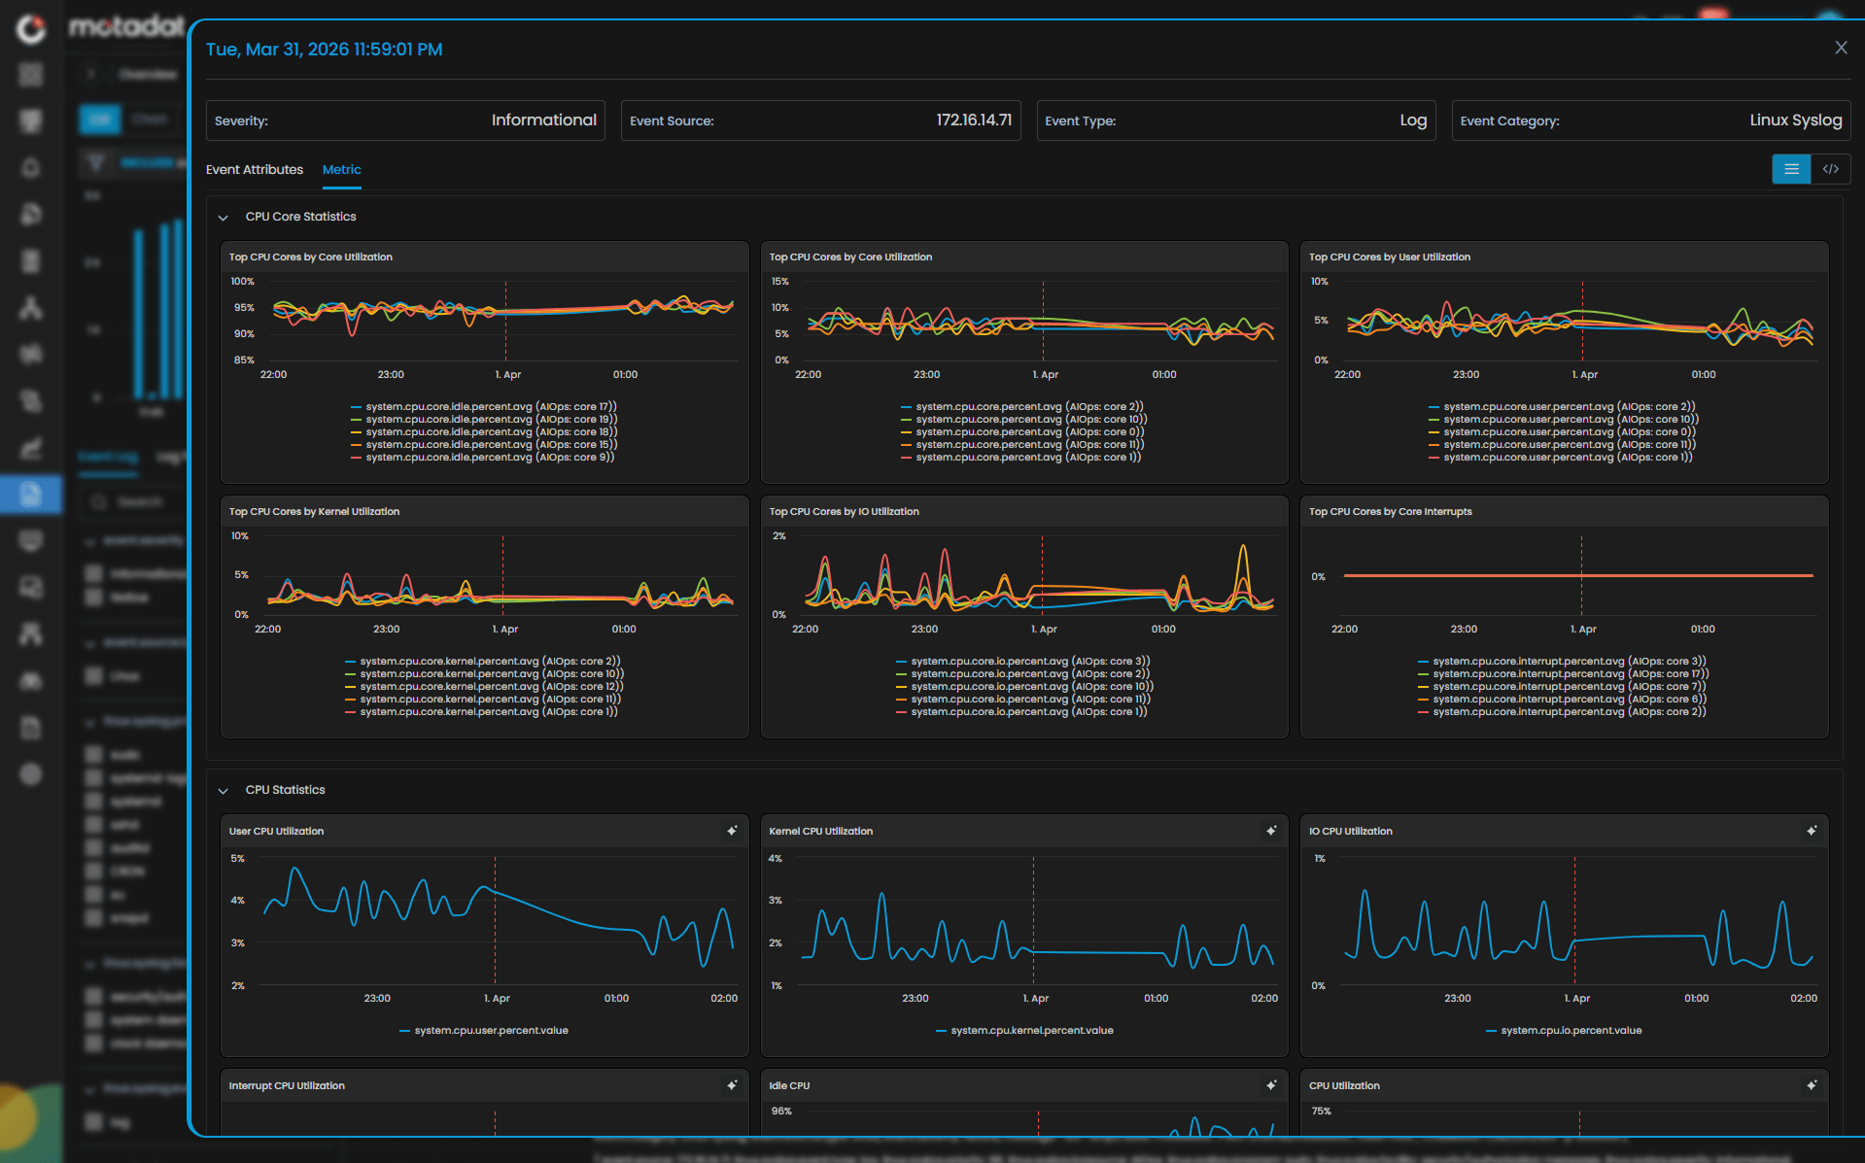The height and width of the screenshot is (1163, 1865).
Task: Open the Event Log tab in the sidebar
Action: tap(107, 457)
